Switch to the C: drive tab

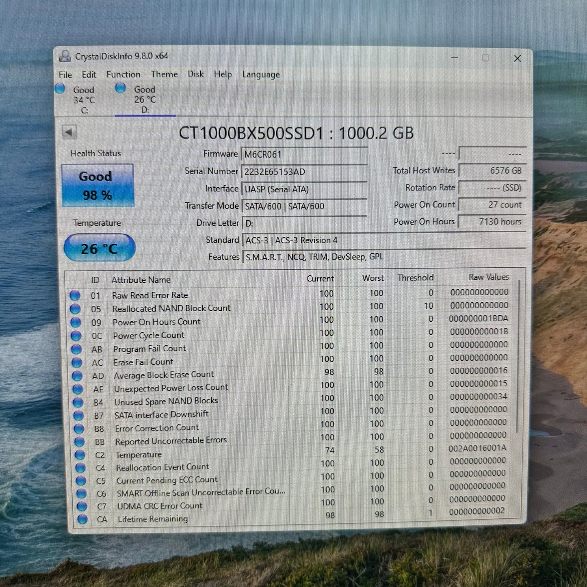84,100
